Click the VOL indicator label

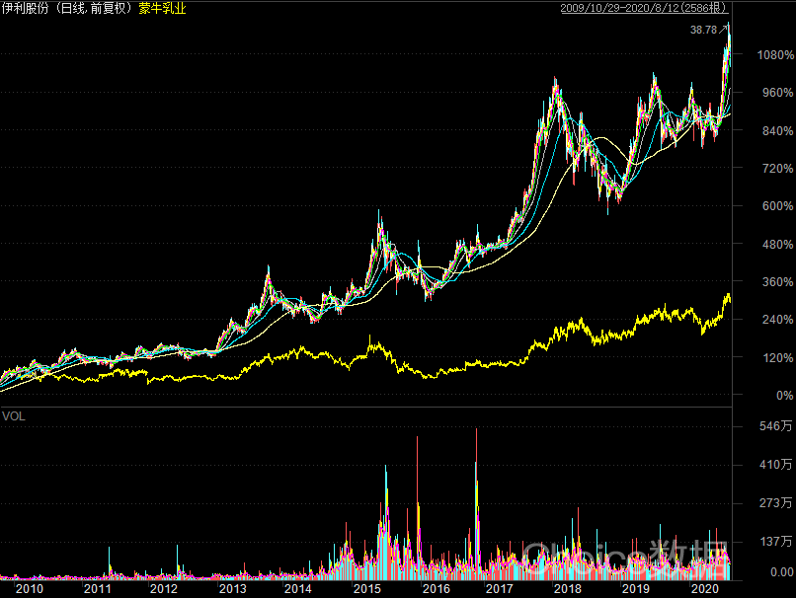[13, 416]
